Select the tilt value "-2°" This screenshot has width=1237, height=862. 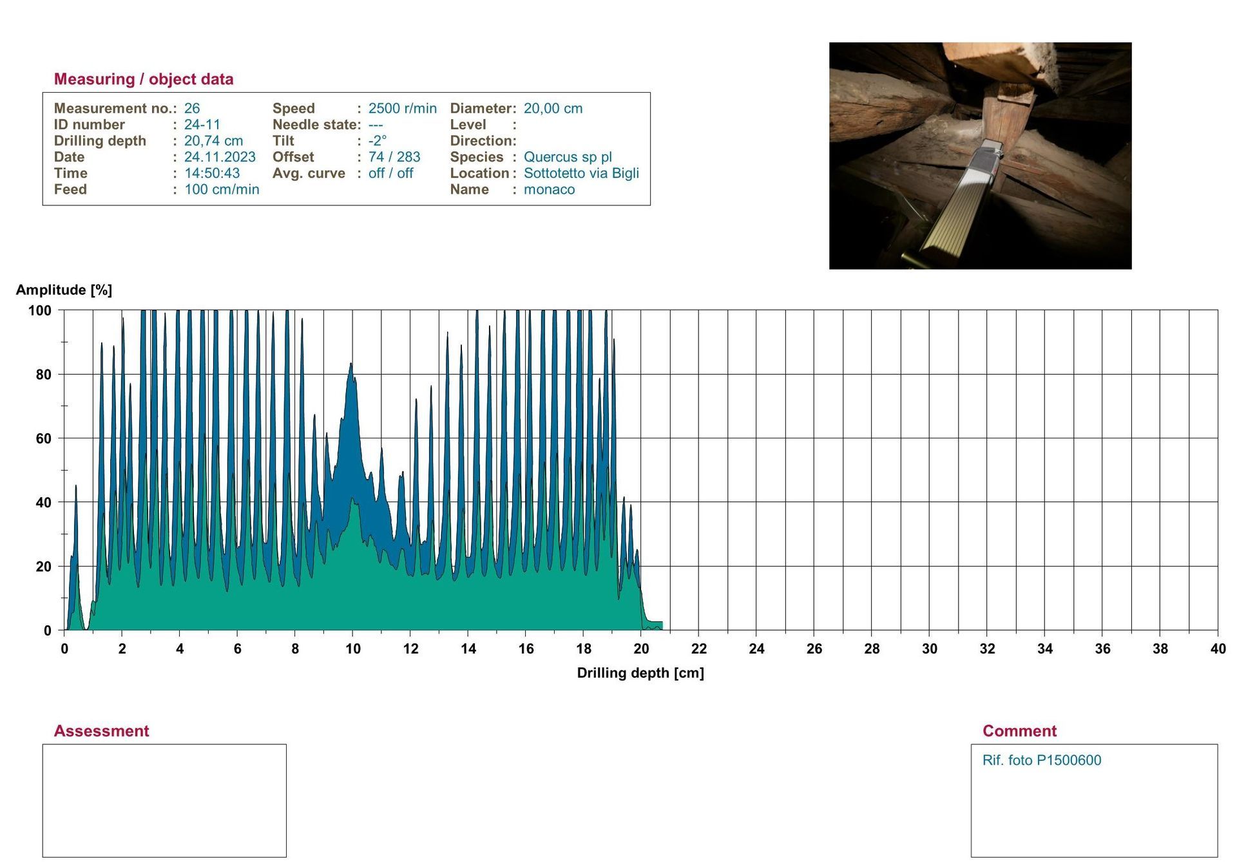378,140
